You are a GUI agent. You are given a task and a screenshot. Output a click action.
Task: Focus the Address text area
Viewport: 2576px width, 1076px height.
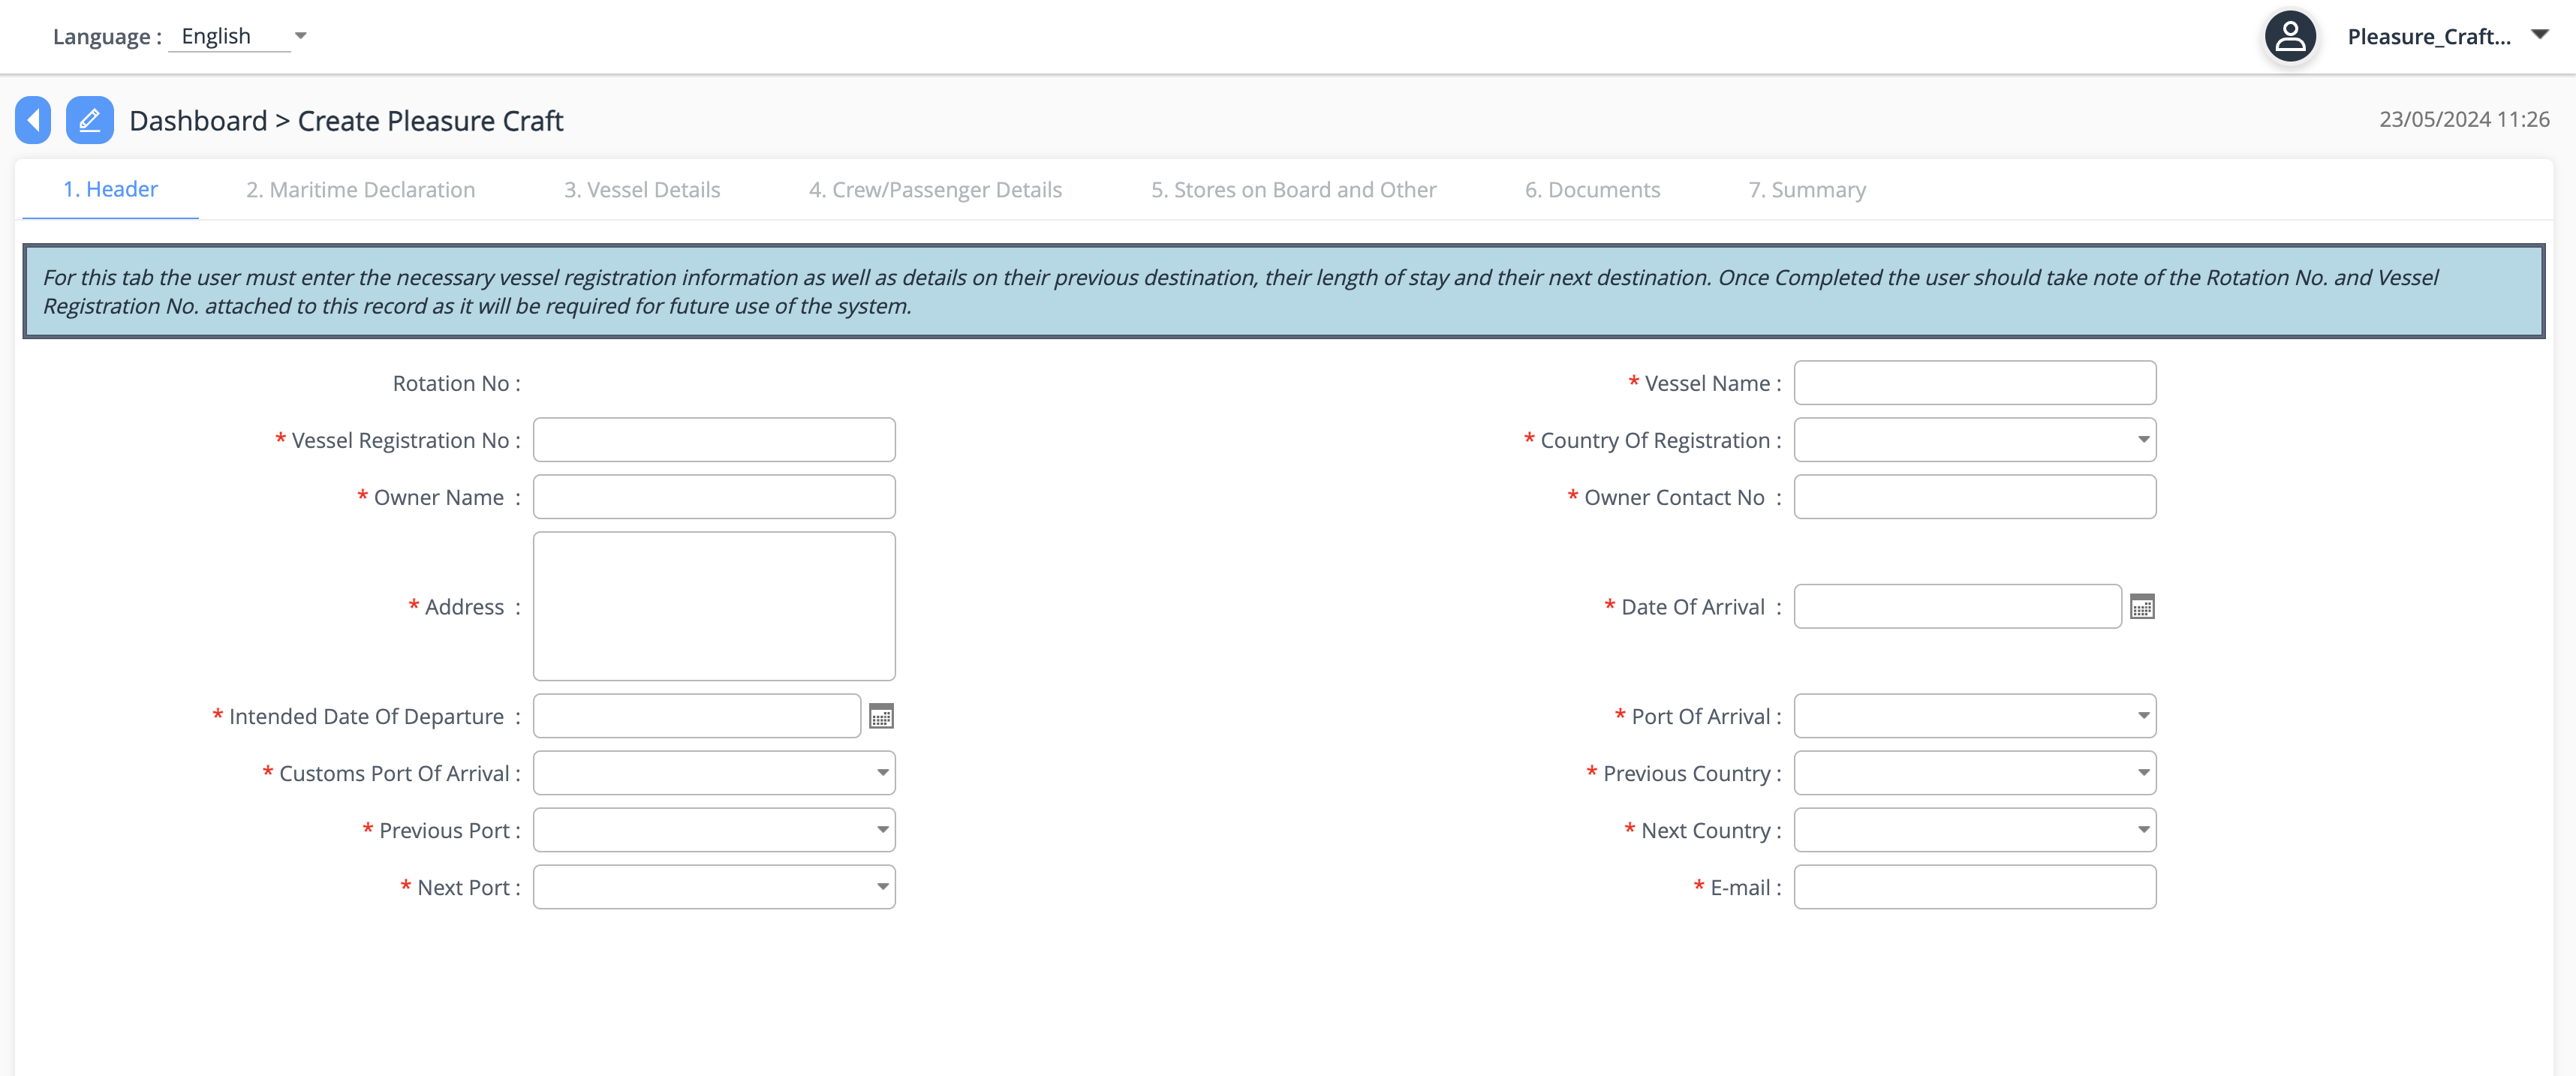click(713, 606)
